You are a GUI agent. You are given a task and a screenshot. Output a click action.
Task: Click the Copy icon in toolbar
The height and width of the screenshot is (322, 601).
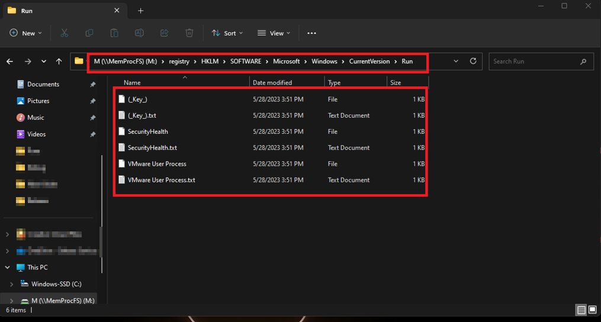pos(89,33)
